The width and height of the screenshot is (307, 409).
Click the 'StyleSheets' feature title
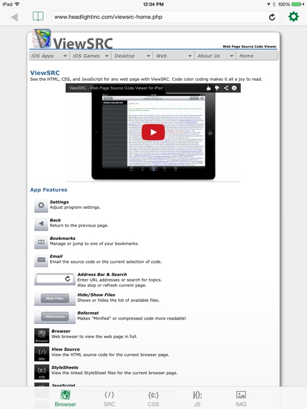click(65, 367)
